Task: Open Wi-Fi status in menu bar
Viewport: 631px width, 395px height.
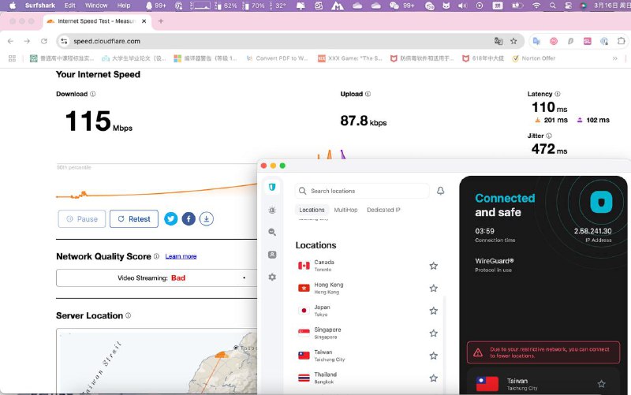Action: pyautogui.click(x=536, y=6)
